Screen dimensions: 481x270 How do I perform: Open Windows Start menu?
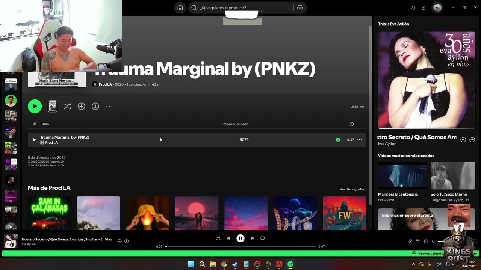(x=191, y=264)
